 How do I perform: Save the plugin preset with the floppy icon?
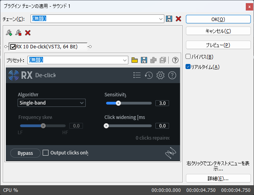click(144, 60)
